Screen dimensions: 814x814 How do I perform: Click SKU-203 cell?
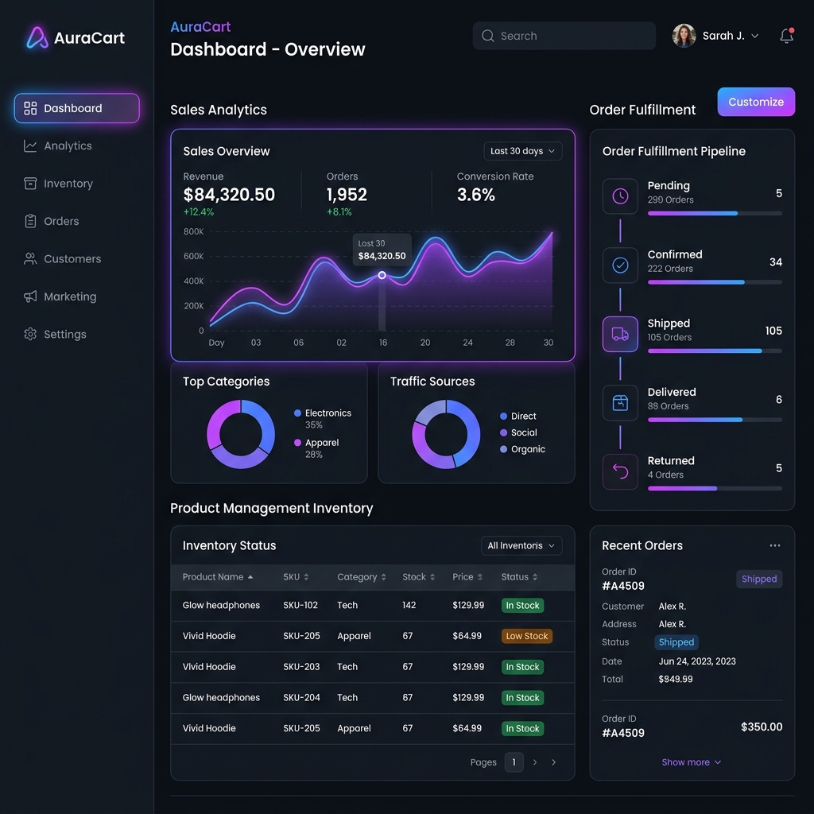point(301,667)
